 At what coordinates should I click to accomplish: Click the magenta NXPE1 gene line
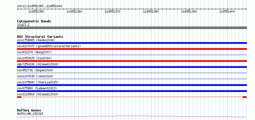coord(132,117)
